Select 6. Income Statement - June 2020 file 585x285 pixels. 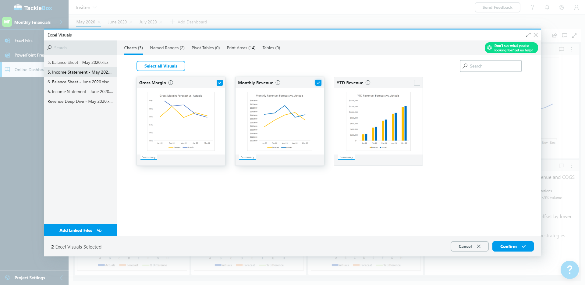[x=80, y=92]
